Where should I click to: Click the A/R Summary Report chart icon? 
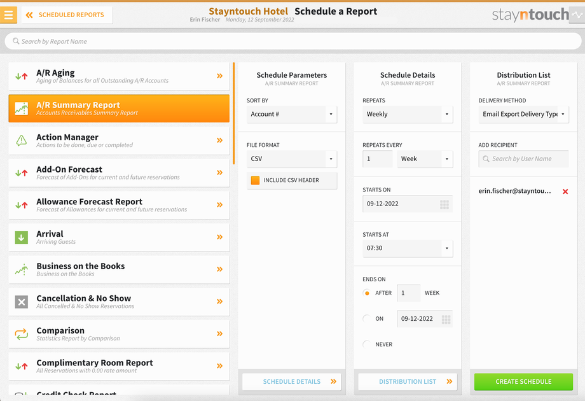point(21,108)
